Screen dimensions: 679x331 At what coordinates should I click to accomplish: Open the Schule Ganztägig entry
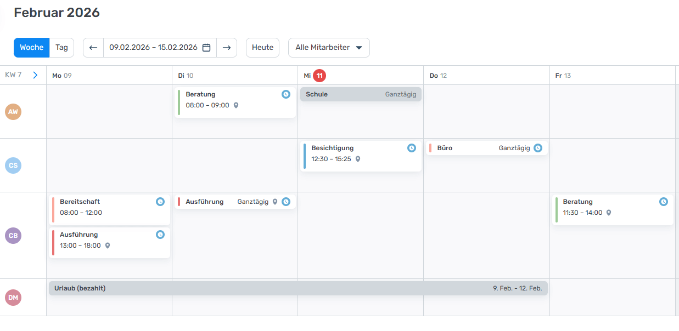[361, 94]
